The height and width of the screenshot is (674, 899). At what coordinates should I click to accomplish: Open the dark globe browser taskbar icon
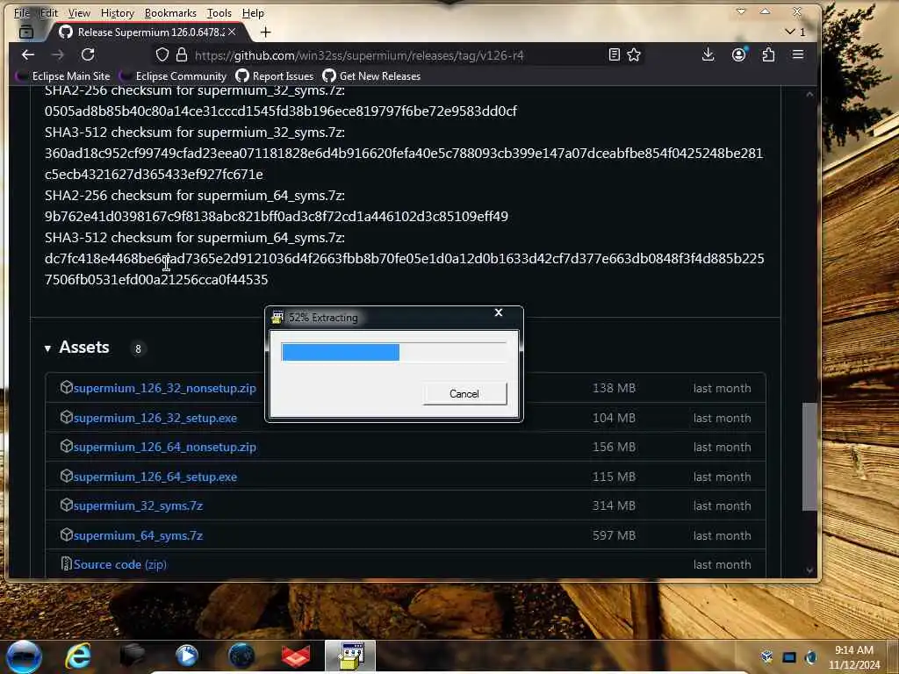241,656
